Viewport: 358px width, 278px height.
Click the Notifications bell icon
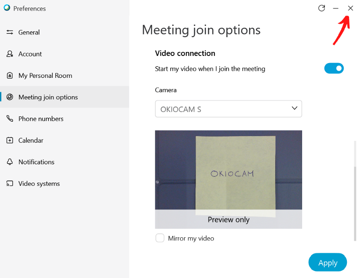coord(10,162)
